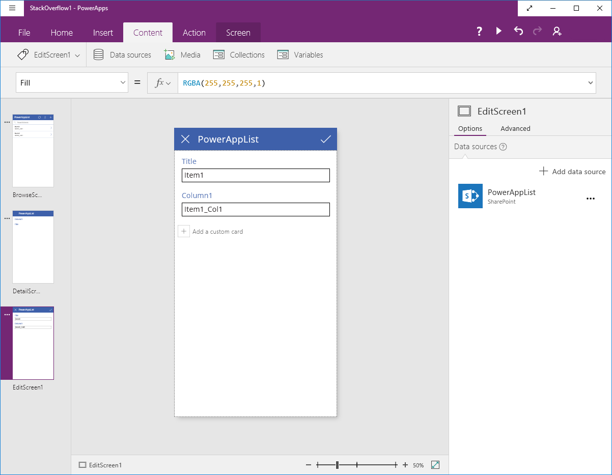The width and height of the screenshot is (612, 475).
Task: Click the account person icon
Action: click(557, 31)
